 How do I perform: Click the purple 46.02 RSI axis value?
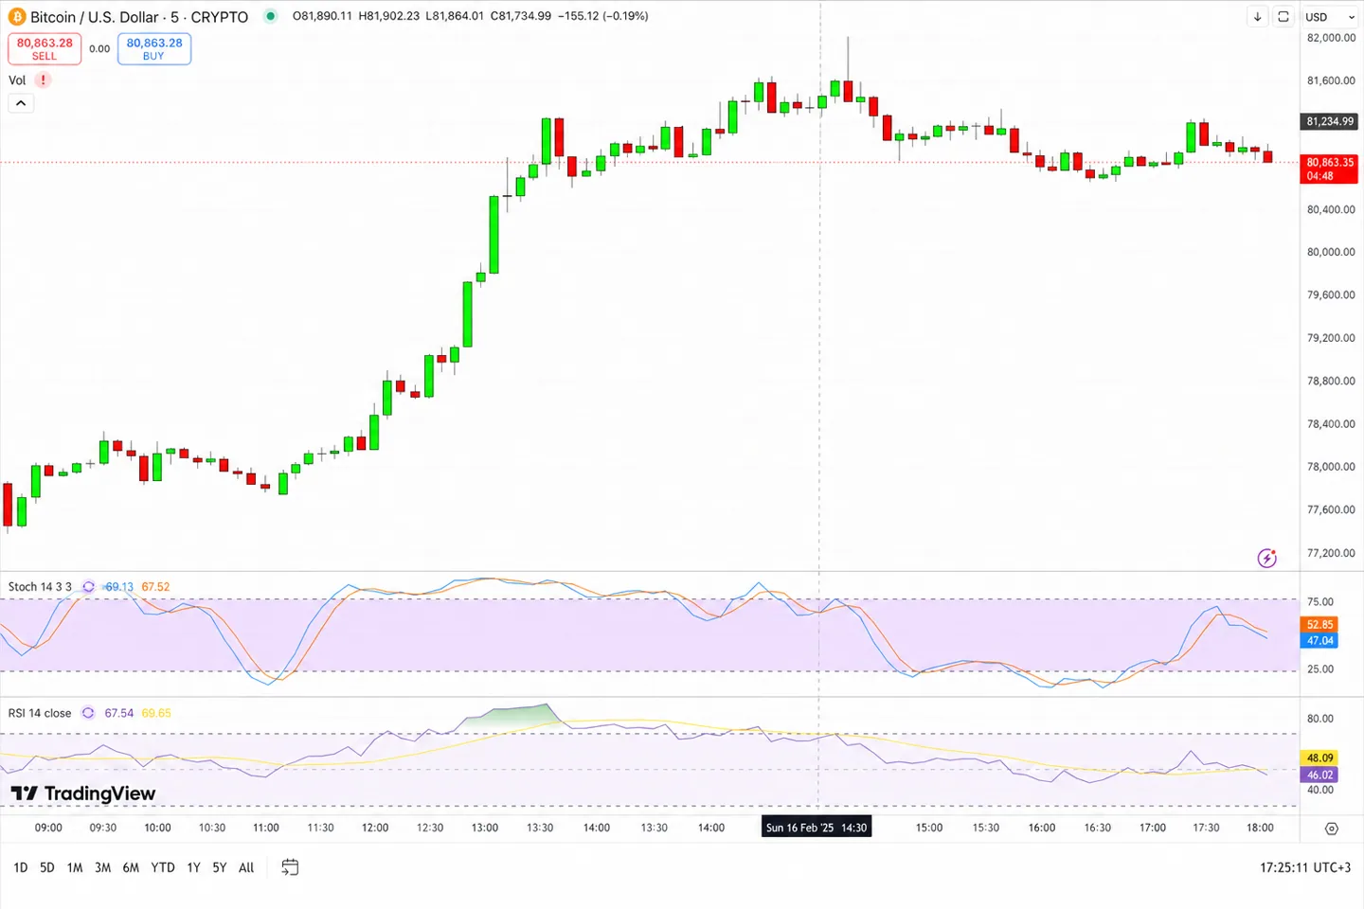[1319, 775]
